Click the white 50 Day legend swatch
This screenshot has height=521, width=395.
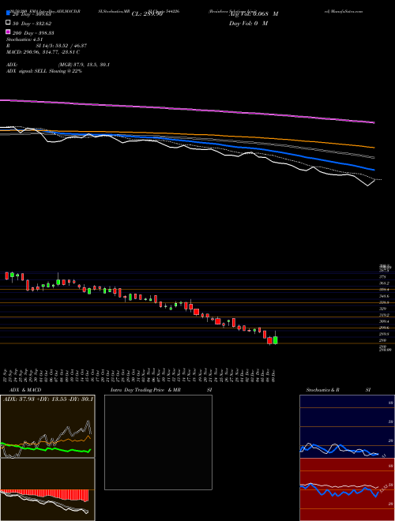[x=9, y=23]
